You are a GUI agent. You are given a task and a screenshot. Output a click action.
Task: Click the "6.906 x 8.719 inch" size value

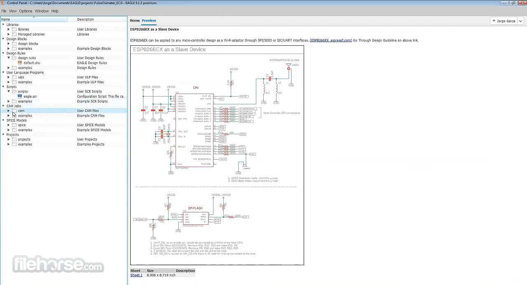161,275
